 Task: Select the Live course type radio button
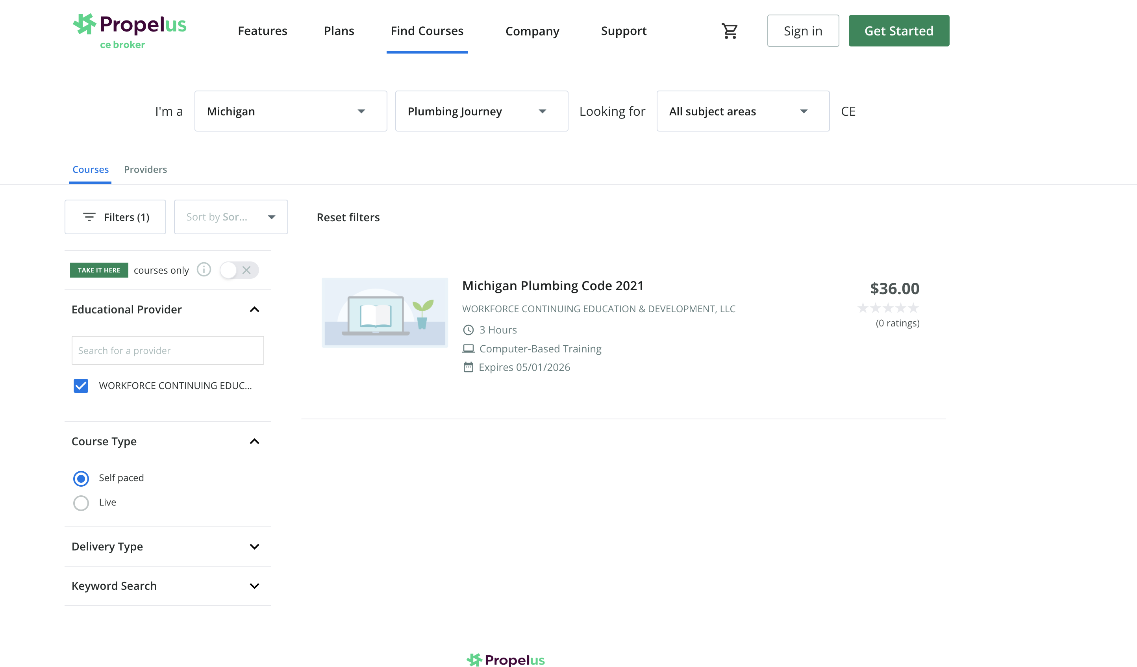[x=81, y=503]
